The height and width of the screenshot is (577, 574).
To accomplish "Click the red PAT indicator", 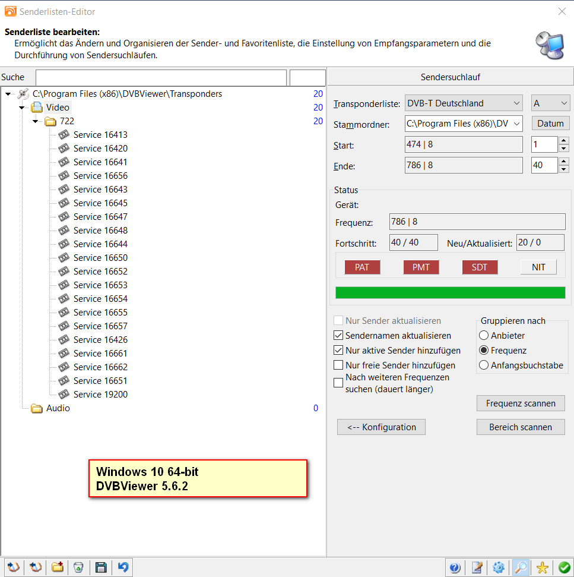I will 362,267.
